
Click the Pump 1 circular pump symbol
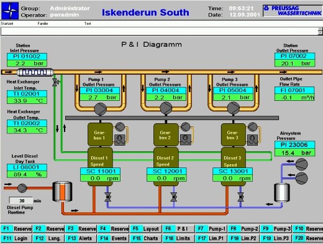[x=101, y=109]
